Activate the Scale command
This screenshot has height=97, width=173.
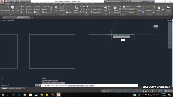click(37, 12)
